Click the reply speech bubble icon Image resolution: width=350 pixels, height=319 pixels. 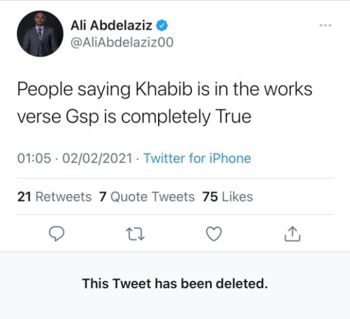(x=55, y=234)
